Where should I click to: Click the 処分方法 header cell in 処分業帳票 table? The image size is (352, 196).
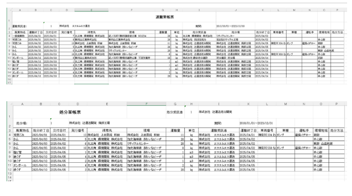click(x=337, y=130)
